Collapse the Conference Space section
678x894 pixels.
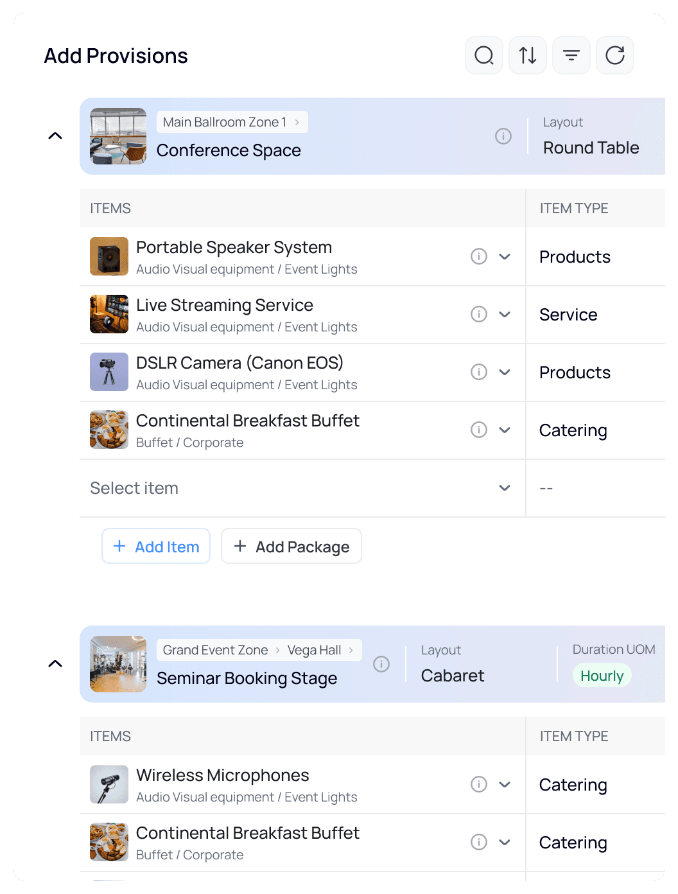[55, 136]
